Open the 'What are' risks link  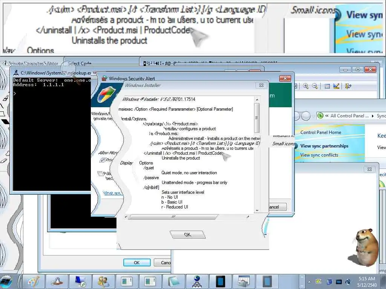(x=112, y=193)
